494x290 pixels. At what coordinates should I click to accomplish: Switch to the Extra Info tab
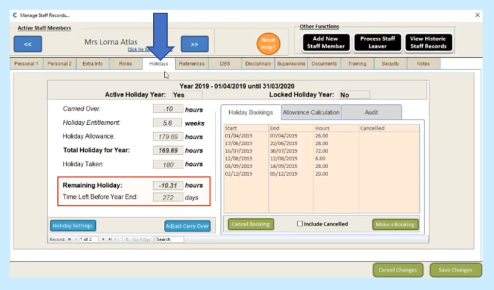click(x=92, y=63)
